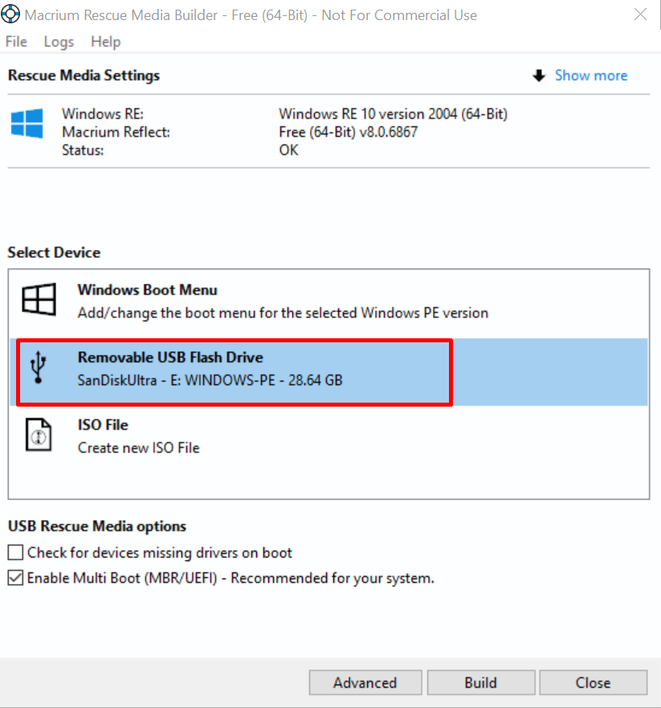Uncheck Enable Multi Boot (MBR/UEFI)
This screenshot has width=661, height=708.
(x=15, y=578)
